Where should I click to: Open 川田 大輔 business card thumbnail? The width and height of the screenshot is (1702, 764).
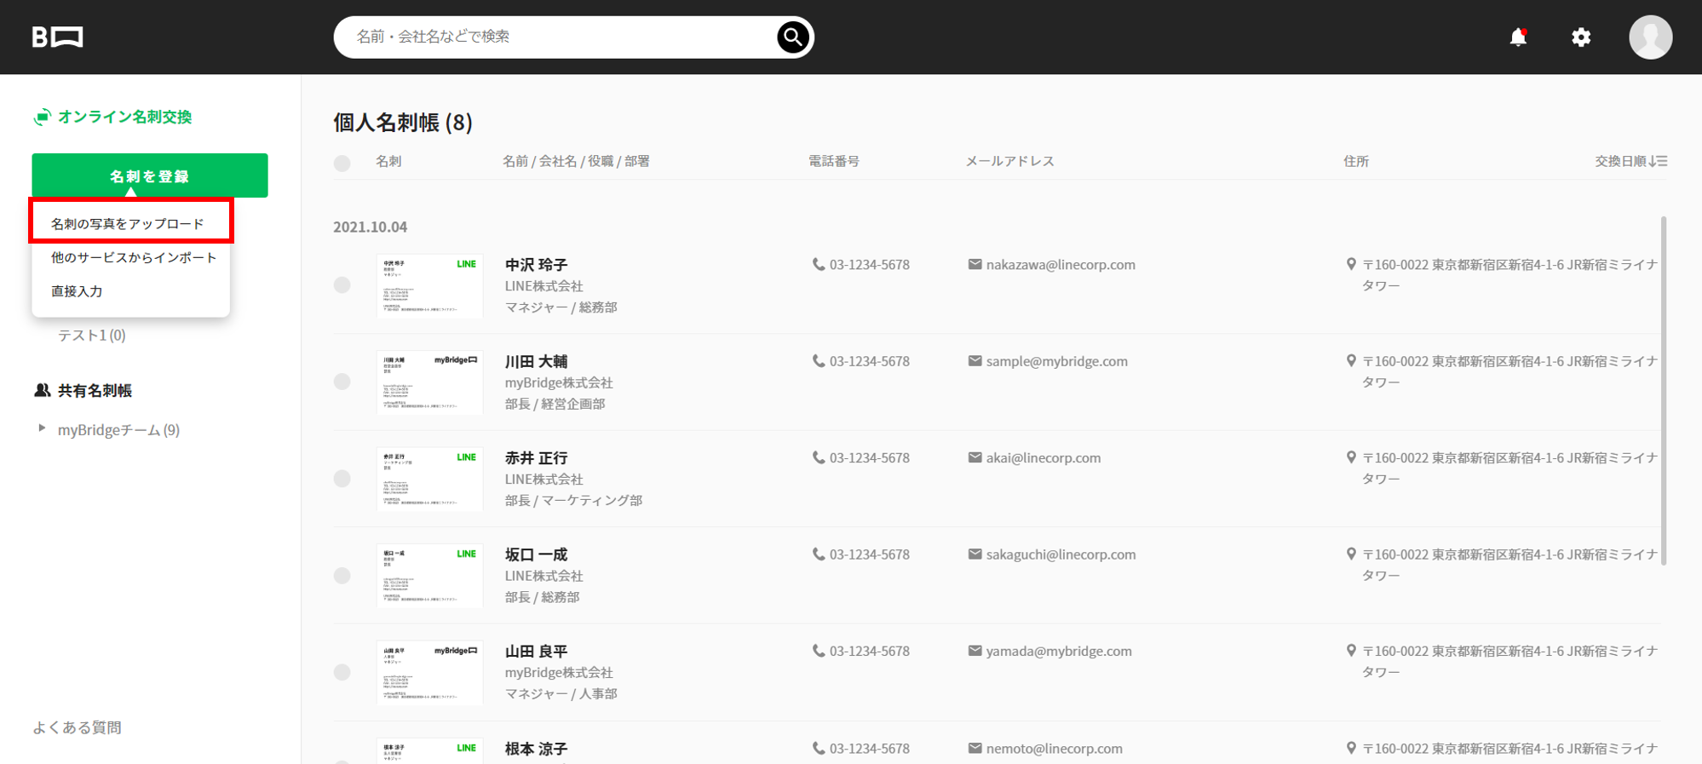coord(429,382)
